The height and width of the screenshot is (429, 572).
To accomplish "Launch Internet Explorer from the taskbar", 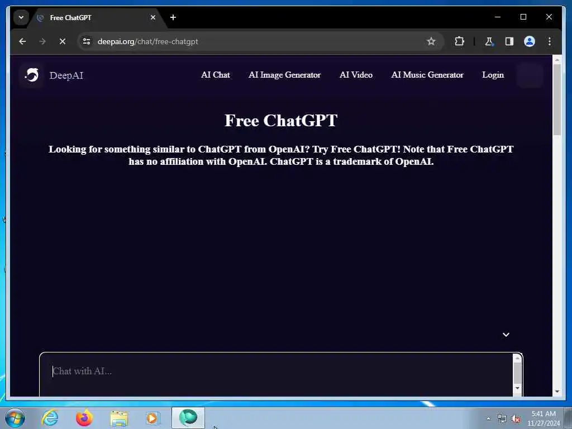I will (50, 418).
